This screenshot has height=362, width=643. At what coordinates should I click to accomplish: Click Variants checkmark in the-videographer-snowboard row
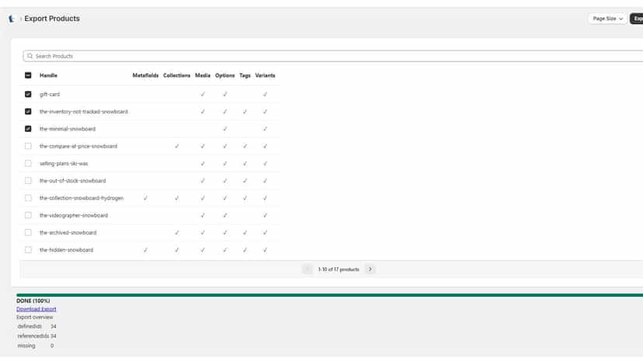pos(265,215)
